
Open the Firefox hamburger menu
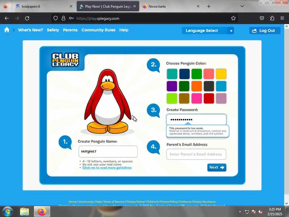point(282,18)
